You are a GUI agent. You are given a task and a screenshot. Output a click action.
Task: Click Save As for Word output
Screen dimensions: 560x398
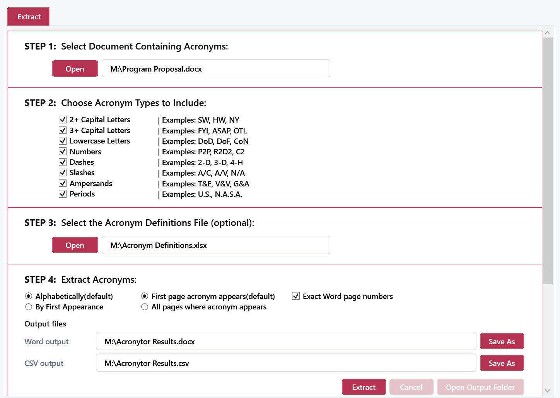click(502, 341)
